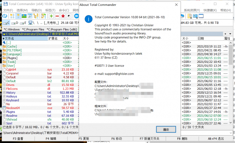Open the 文件(F) menu

point(8,10)
